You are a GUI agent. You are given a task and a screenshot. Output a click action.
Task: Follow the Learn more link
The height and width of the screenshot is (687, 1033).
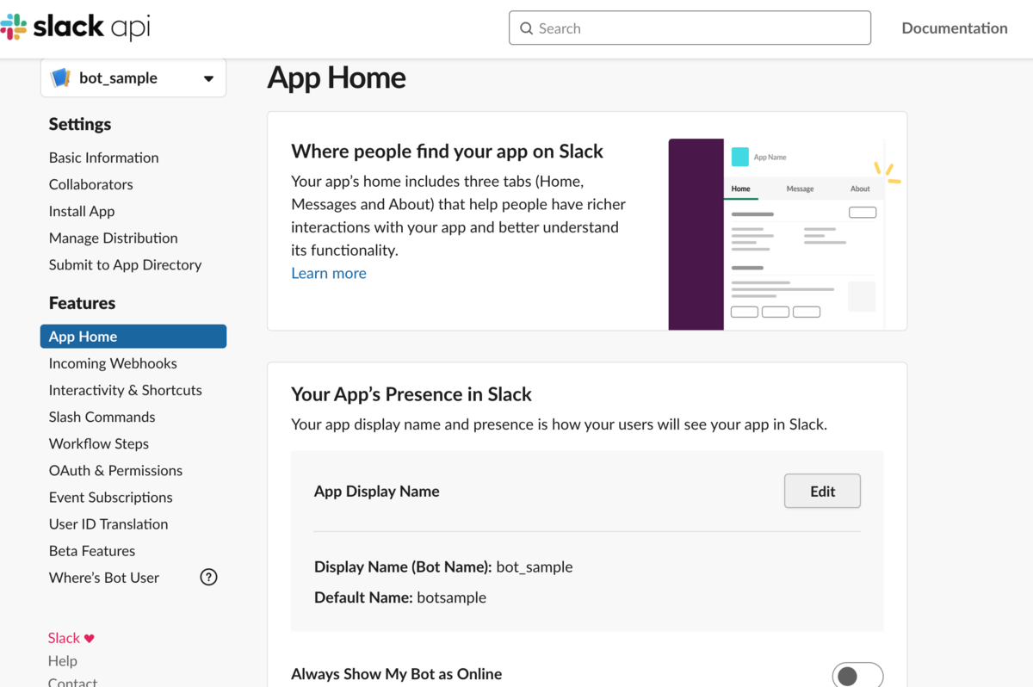pyautogui.click(x=329, y=273)
